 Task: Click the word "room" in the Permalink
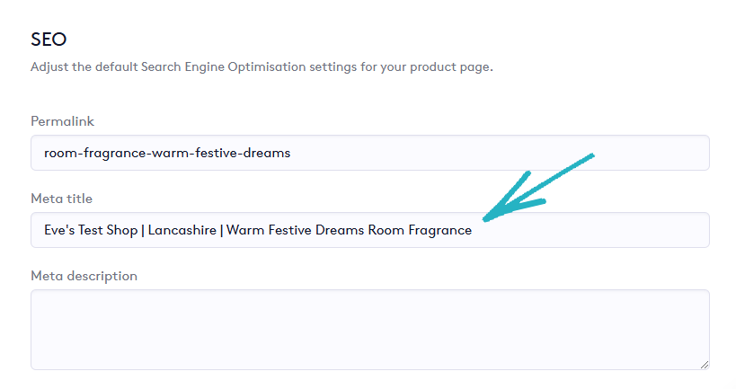[x=59, y=153]
